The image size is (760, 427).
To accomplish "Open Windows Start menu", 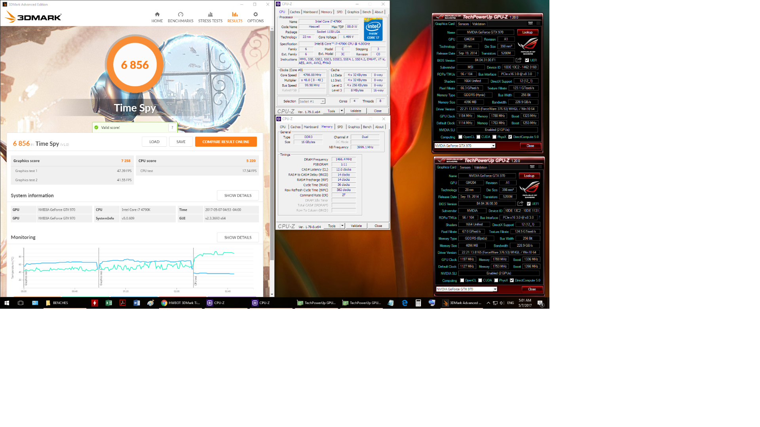I will point(7,303).
